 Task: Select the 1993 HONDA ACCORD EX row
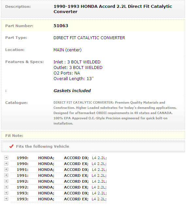point(59,199)
